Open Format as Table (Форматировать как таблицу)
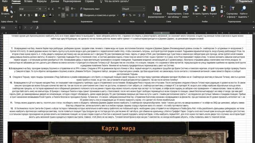The height and width of the screenshot is (143, 255). pyautogui.click(x=174, y=12)
